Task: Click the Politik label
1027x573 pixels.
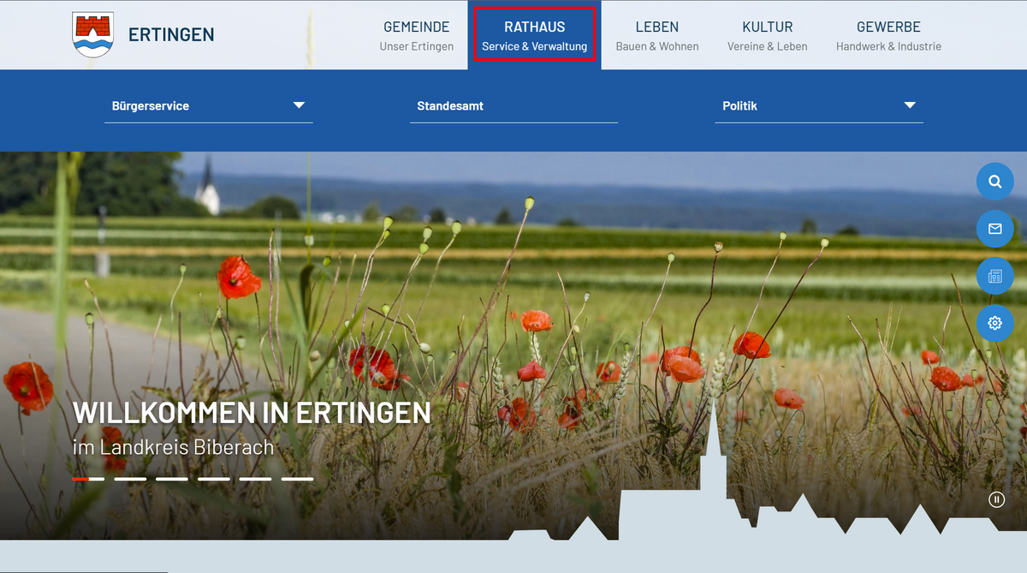Action: pos(740,106)
